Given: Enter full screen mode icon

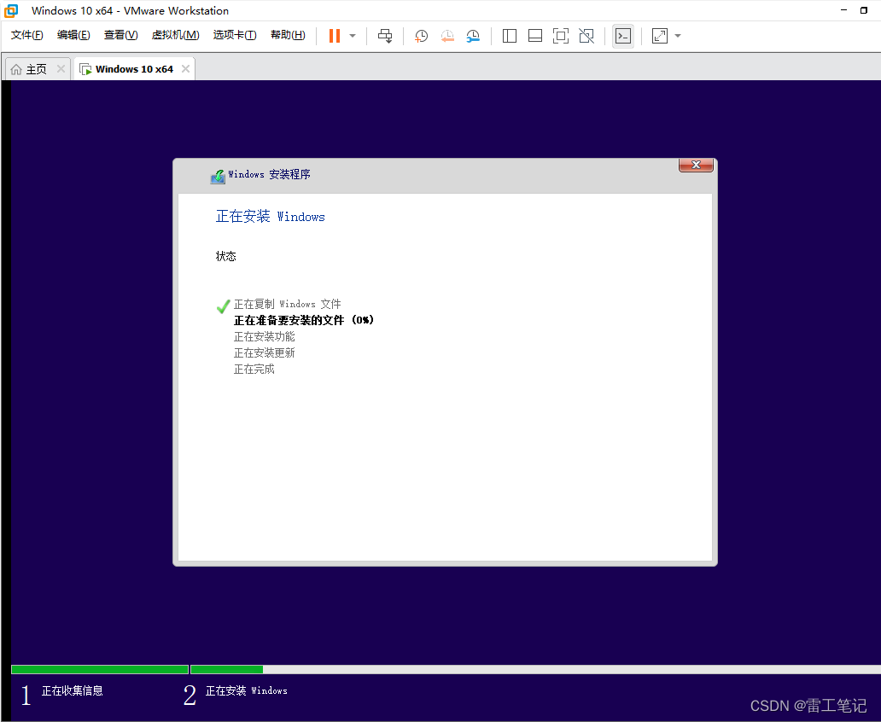Looking at the screenshot, I should tap(561, 36).
